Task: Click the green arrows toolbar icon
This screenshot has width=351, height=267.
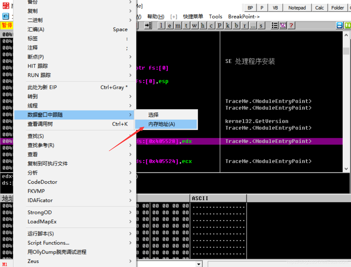Action: [x=348, y=26]
